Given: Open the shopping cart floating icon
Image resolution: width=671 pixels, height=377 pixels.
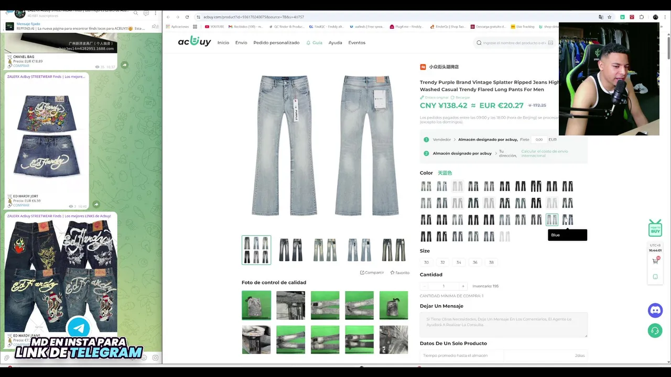Looking at the screenshot, I should [655, 261].
